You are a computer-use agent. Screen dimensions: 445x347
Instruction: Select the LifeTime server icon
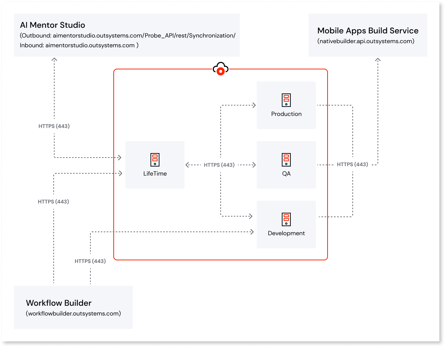[x=155, y=159]
